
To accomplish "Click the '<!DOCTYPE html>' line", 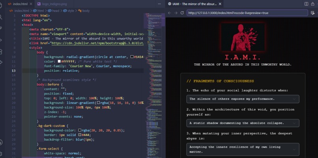I will (36, 16).
